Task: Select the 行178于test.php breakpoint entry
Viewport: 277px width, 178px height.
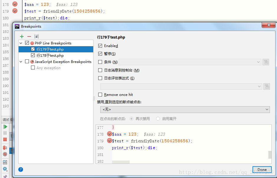Action: coord(50,56)
